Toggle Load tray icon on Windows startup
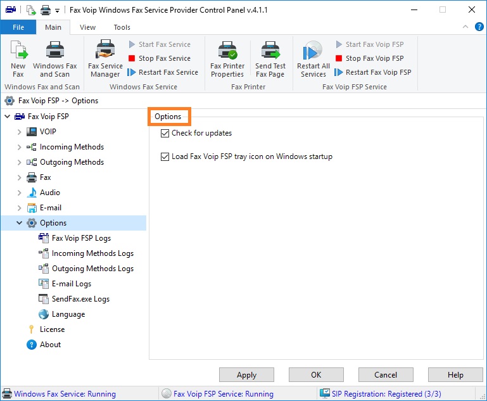 coord(165,156)
